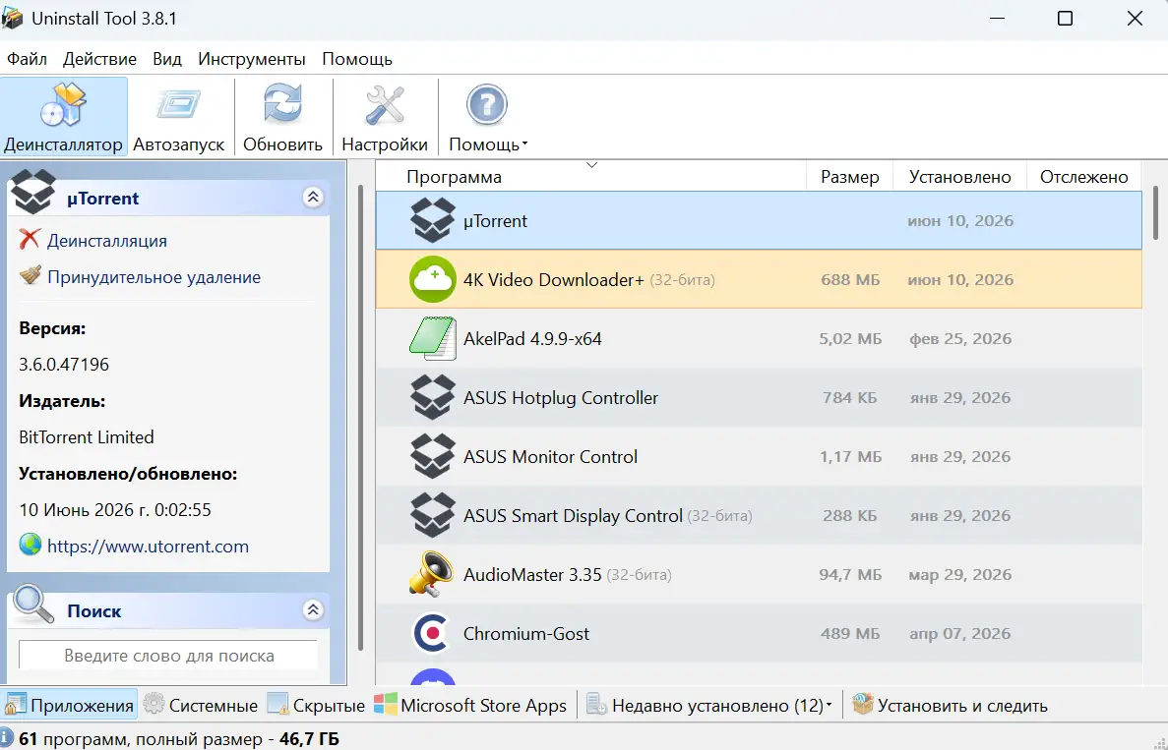Switch to the Приложения tab

pos(69,705)
